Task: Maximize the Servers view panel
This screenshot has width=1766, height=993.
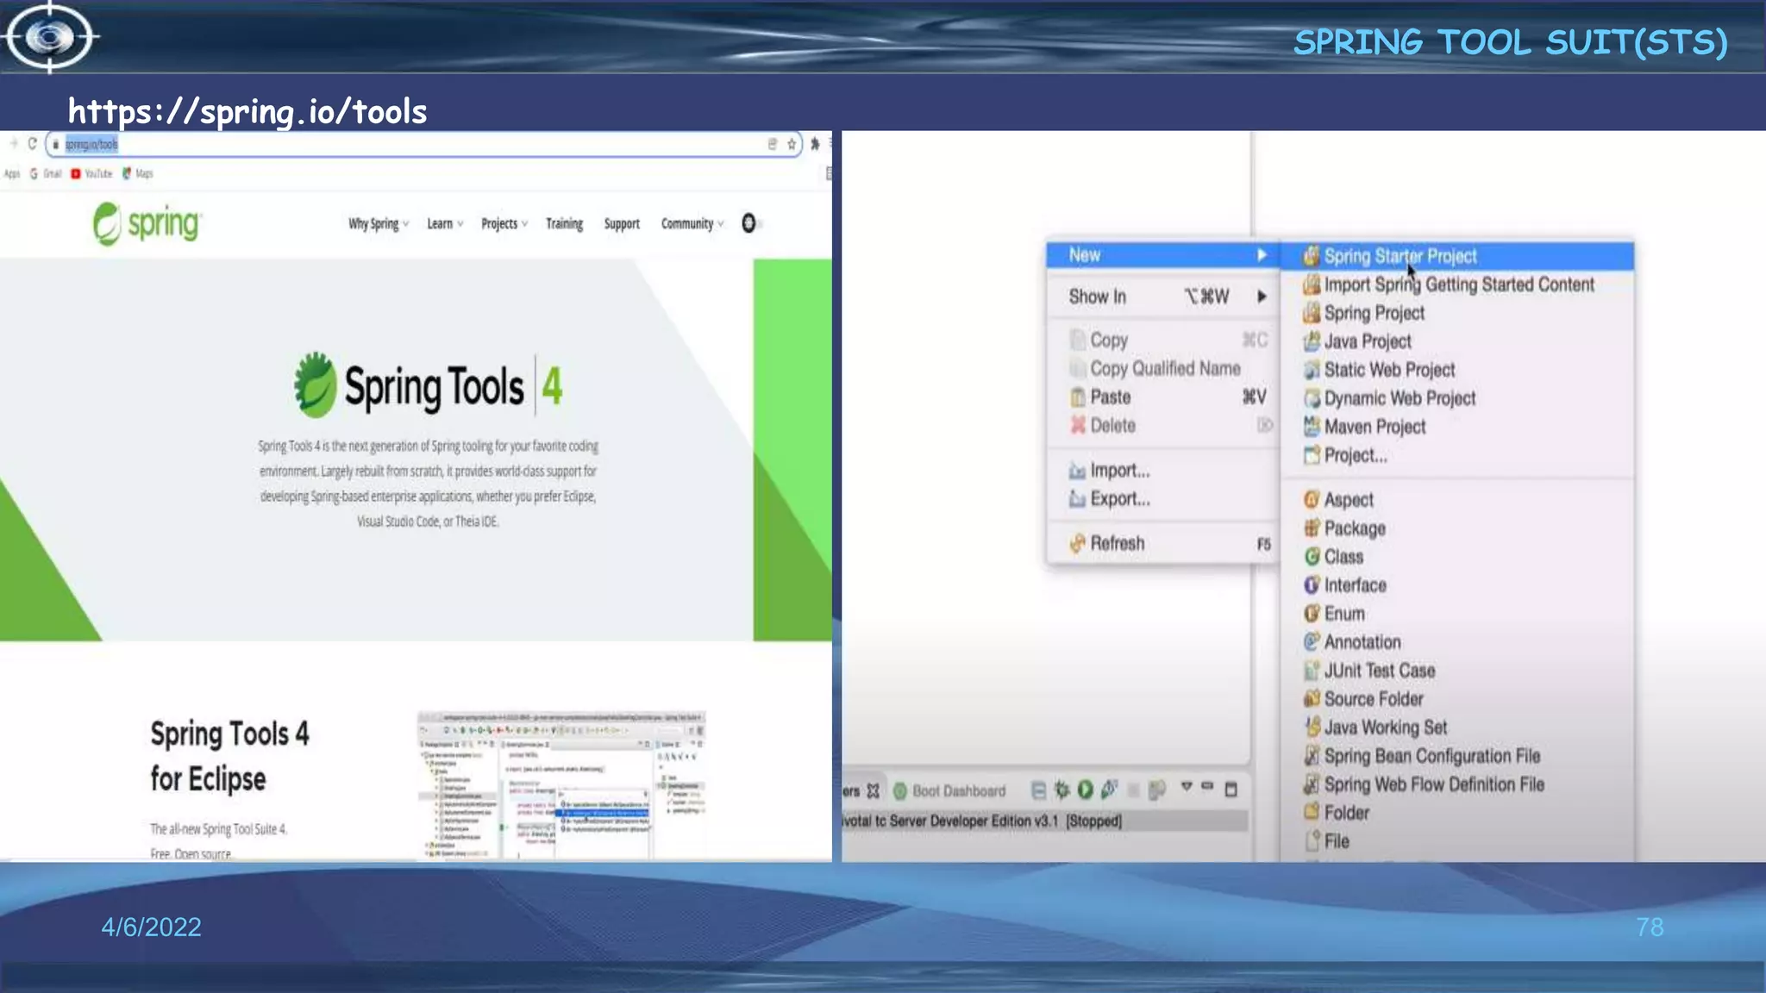Action: (1231, 790)
